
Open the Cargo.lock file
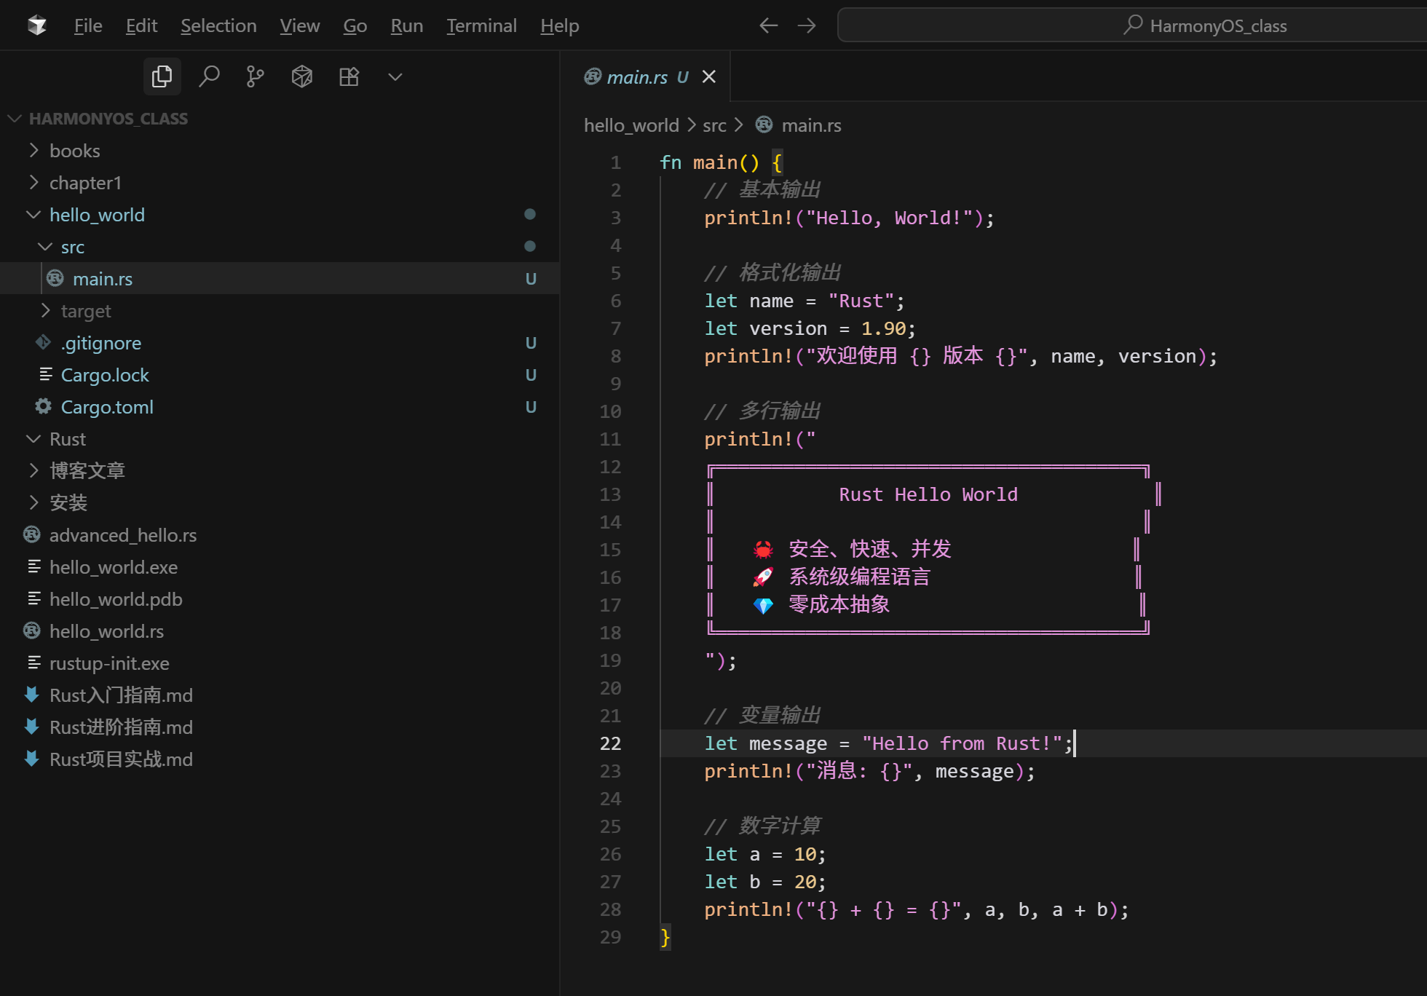pyautogui.click(x=280, y=375)
